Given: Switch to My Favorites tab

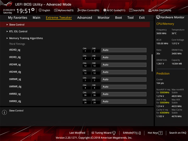Looking at the screenshot, I should point(18,18).
